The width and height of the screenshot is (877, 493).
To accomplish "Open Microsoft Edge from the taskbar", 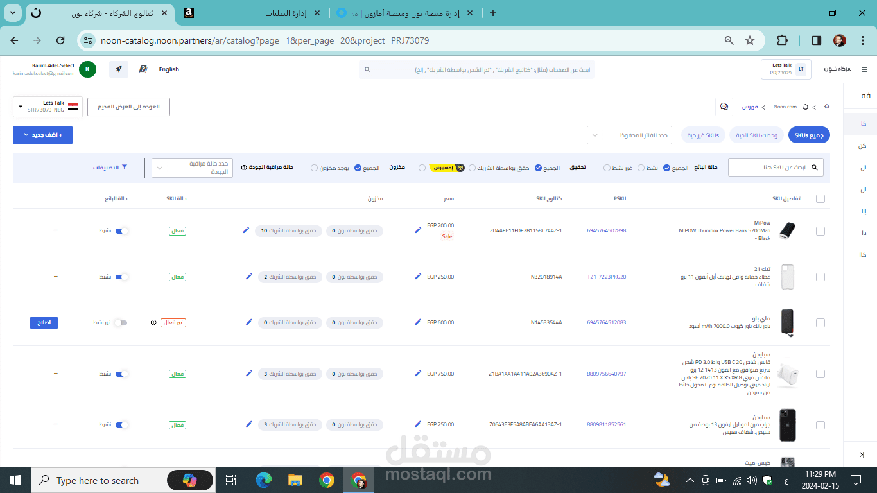I will tap(264, 480).
